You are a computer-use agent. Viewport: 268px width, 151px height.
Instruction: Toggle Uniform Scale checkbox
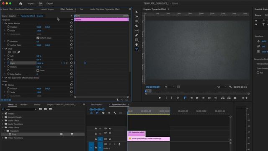[38, 38]
